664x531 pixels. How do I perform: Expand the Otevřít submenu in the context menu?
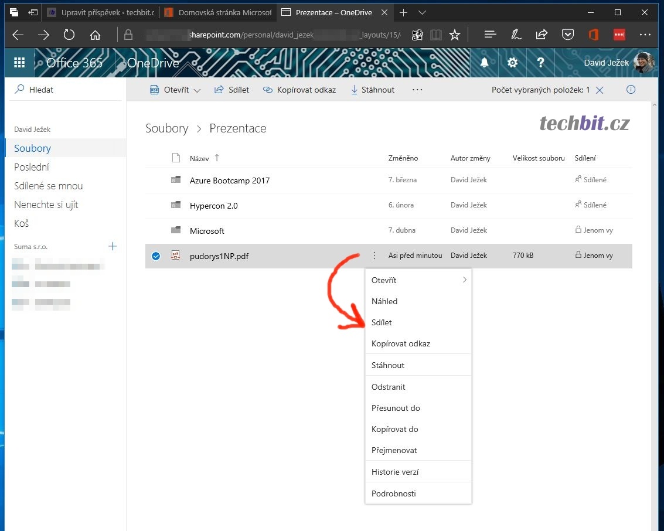point(464,280)
